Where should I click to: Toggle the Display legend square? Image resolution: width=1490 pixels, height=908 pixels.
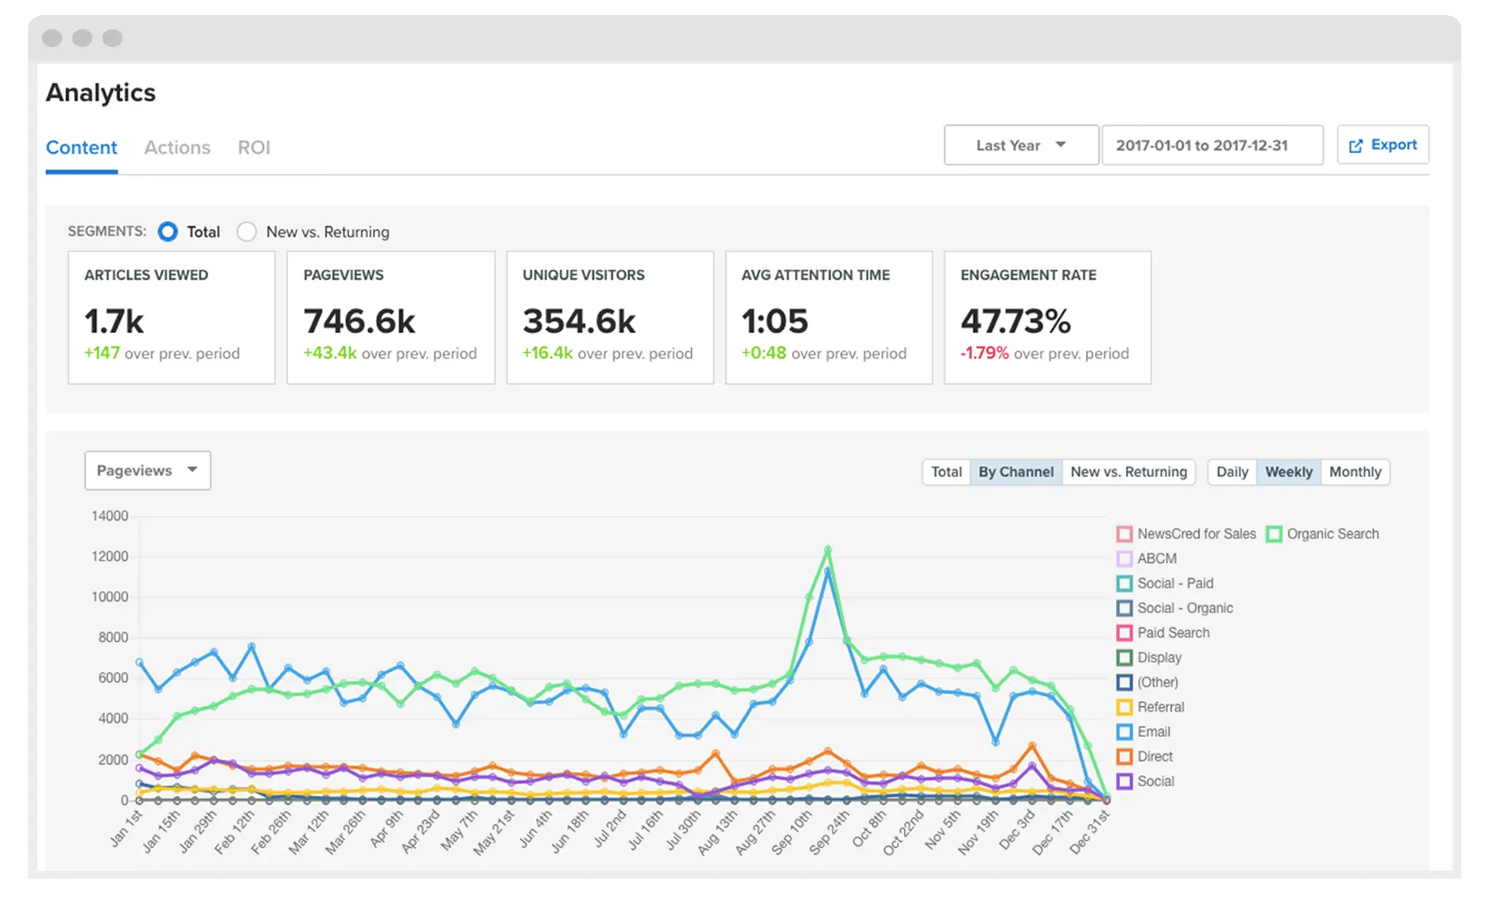1124,658
